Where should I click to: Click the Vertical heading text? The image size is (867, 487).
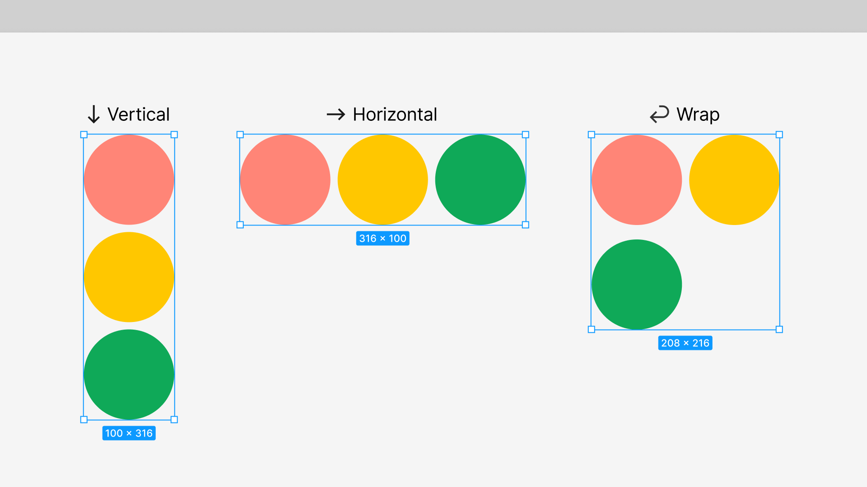[138, 115]
